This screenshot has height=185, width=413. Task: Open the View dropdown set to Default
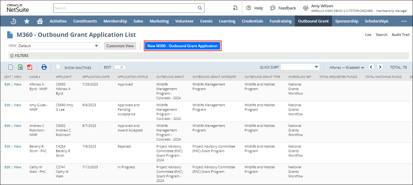pyautogui.click(x=59, y=46)
